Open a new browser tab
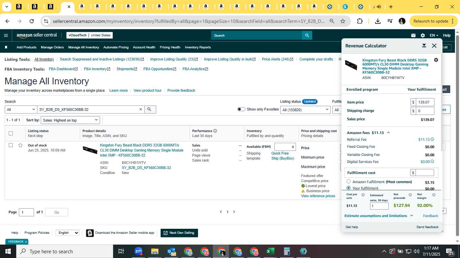Screen dimensions: 460x258 pyautogui.click(x=391, y=7)
